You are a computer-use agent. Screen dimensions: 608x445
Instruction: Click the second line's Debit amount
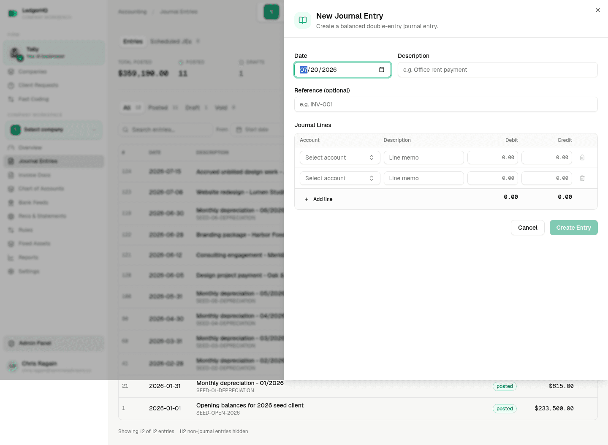point(493,178)
